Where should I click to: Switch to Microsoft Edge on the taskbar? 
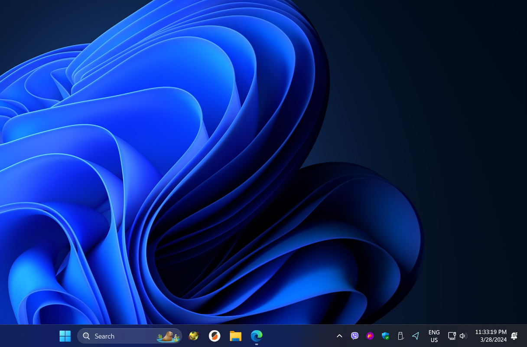(x=257, y=336)
